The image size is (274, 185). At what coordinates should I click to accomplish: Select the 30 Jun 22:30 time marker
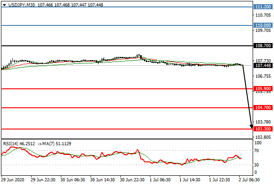(x=132, y=179)
